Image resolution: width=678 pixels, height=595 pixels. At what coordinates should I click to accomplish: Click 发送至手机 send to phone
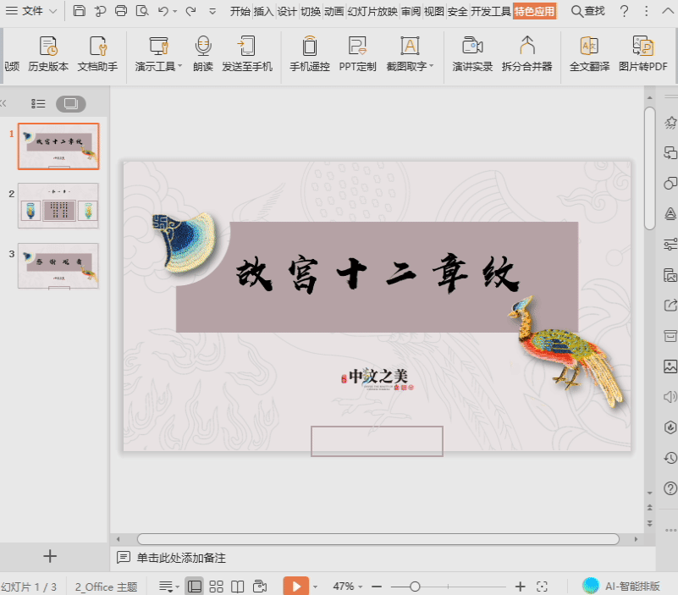247,54
